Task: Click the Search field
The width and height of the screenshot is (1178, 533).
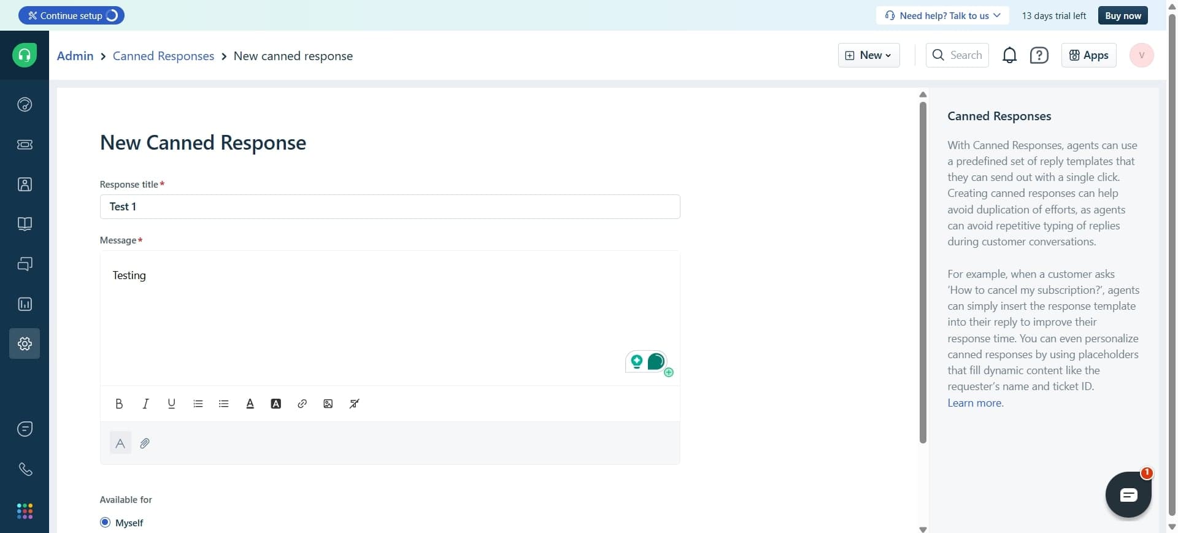Action: click(x=957, y=55)
